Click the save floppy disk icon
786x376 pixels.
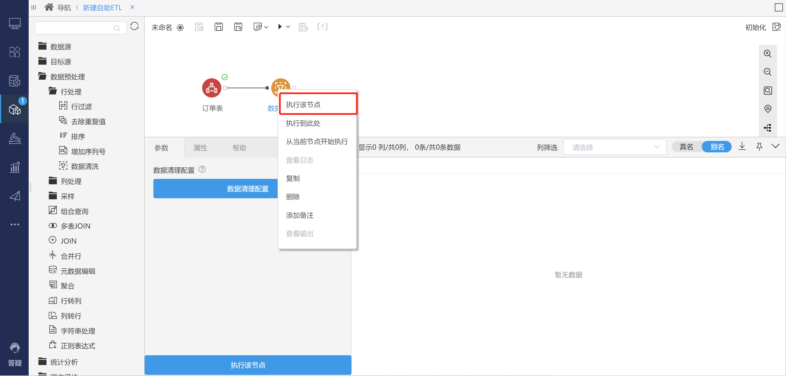[x=218, y=27]
